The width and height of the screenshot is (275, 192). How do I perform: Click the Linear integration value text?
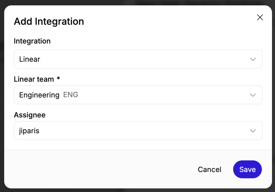click(30, 59)
